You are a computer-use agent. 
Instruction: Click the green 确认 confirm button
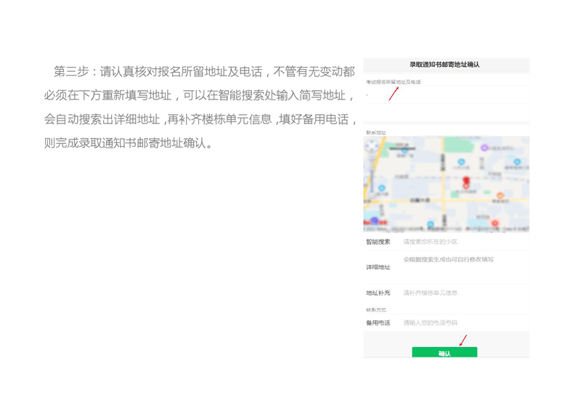pos(445,353)
